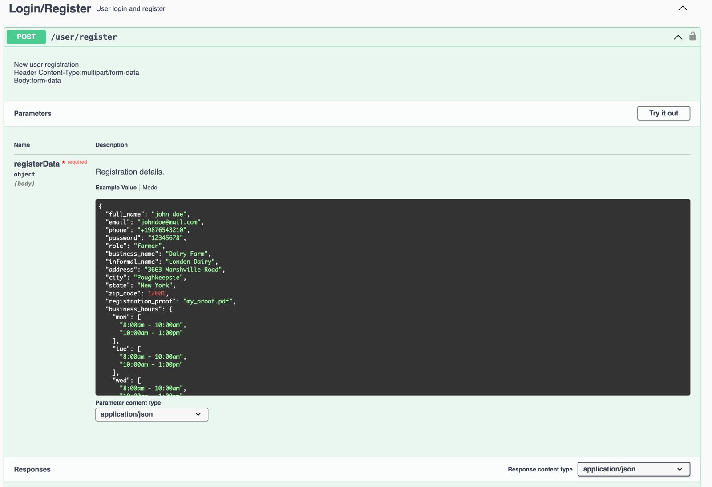The height and width of the screenshot is (487, 712).
Task: Collapse the Login/Register section chevron
Action: pos(682,8)
